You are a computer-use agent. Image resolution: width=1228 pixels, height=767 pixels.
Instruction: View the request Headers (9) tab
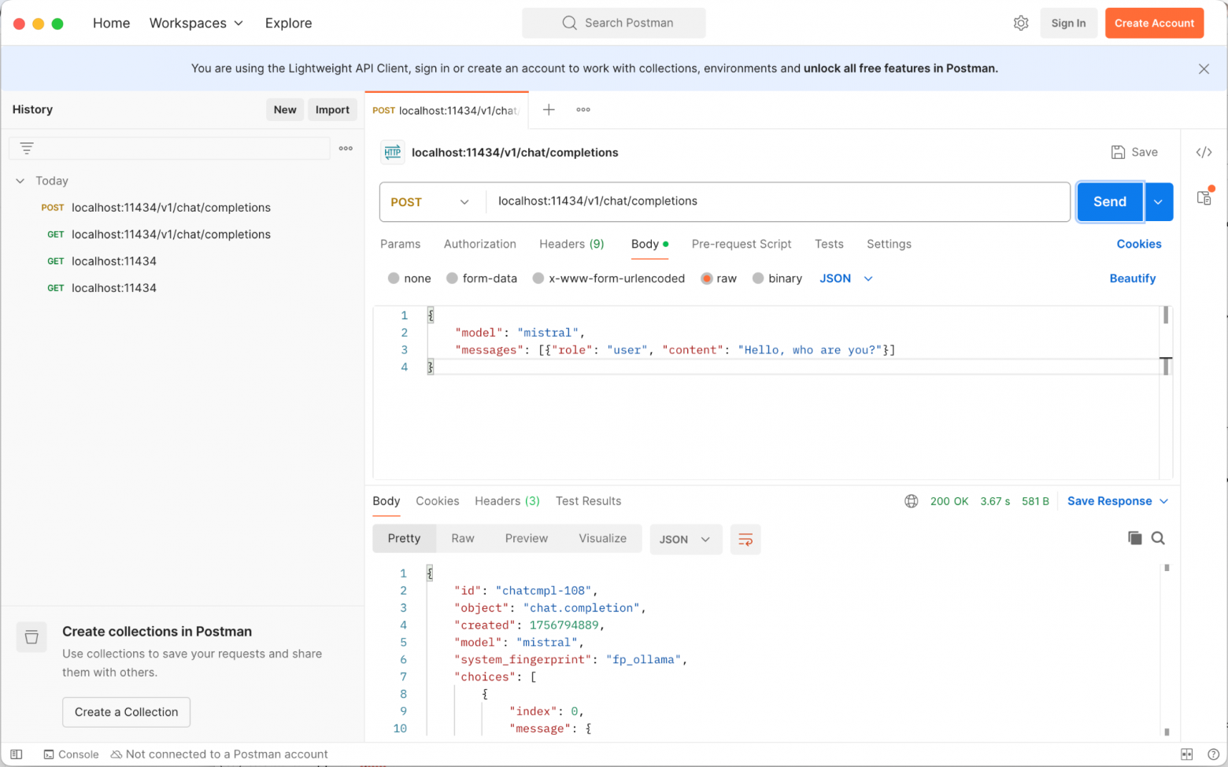[x=571, y=244]
